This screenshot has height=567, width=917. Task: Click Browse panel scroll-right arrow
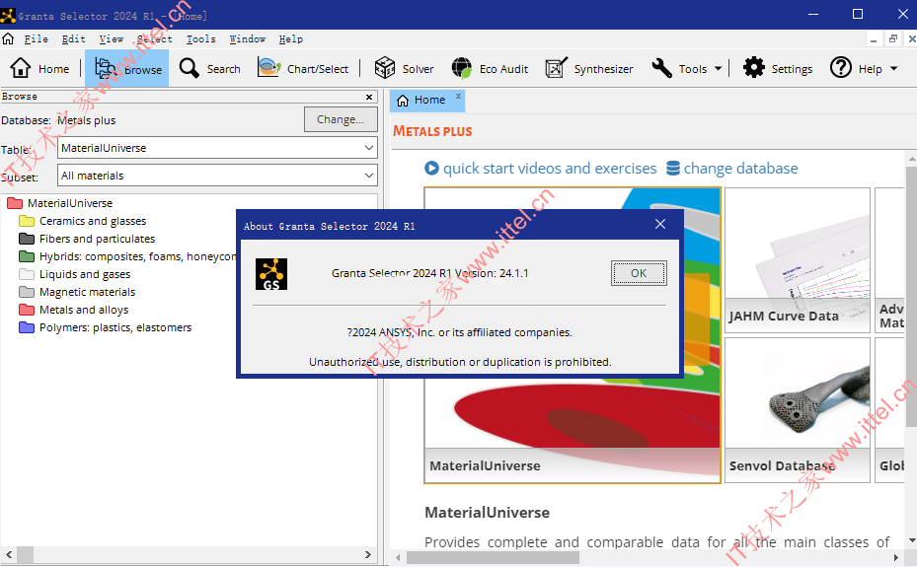pos(368,555)
